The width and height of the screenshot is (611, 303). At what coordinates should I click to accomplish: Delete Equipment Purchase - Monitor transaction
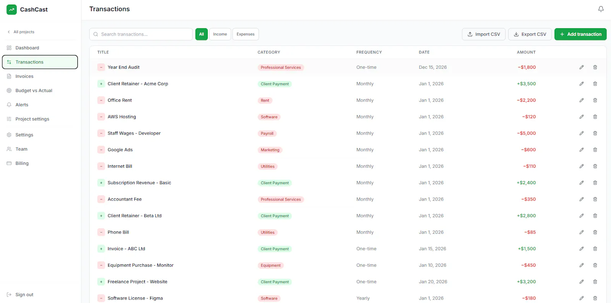pyautogui.click(x=595, y=265)
